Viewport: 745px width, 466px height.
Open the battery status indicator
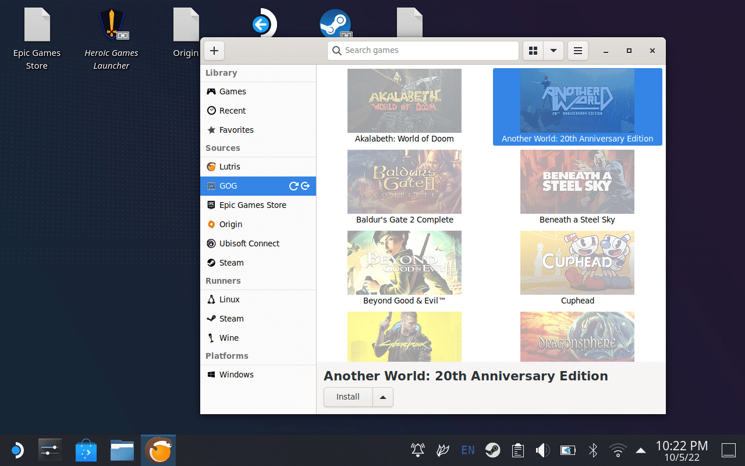click(x=567, y=450)
